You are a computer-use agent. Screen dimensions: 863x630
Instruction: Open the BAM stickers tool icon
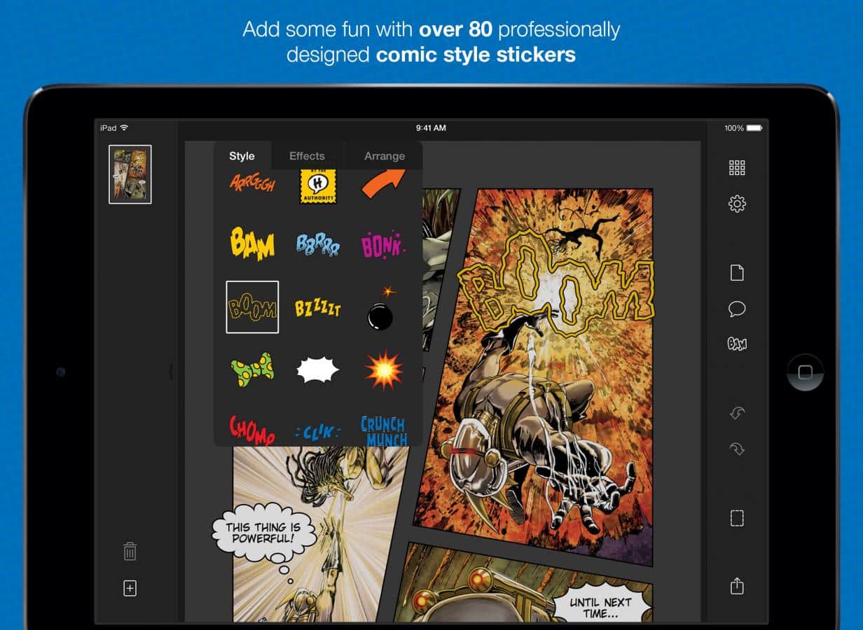point(737,344)
